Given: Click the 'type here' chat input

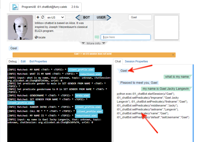Looking at the screenshot, I should (126, 37).
